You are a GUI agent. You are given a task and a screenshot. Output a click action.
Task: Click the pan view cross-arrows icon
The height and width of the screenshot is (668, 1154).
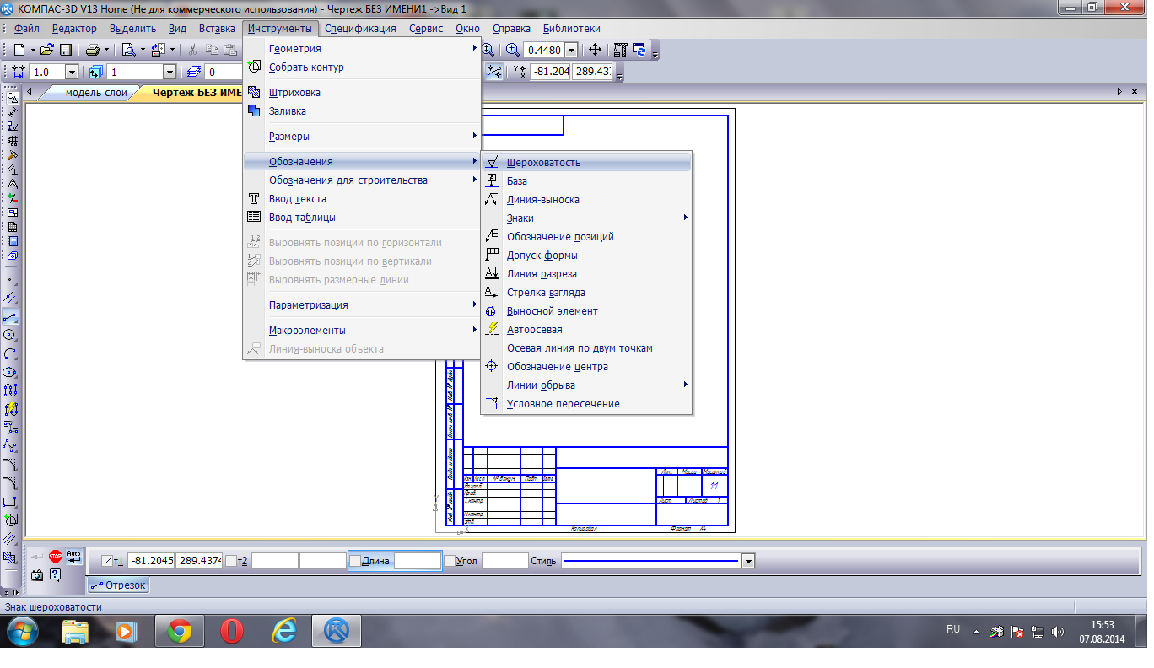coord(595,50)
